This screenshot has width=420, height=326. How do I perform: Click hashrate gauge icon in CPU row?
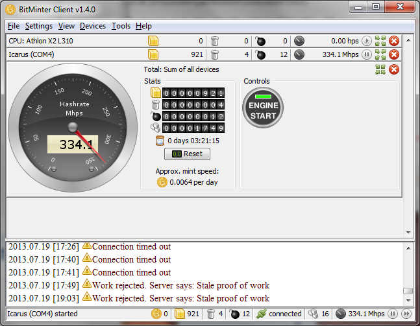[299, 41]
